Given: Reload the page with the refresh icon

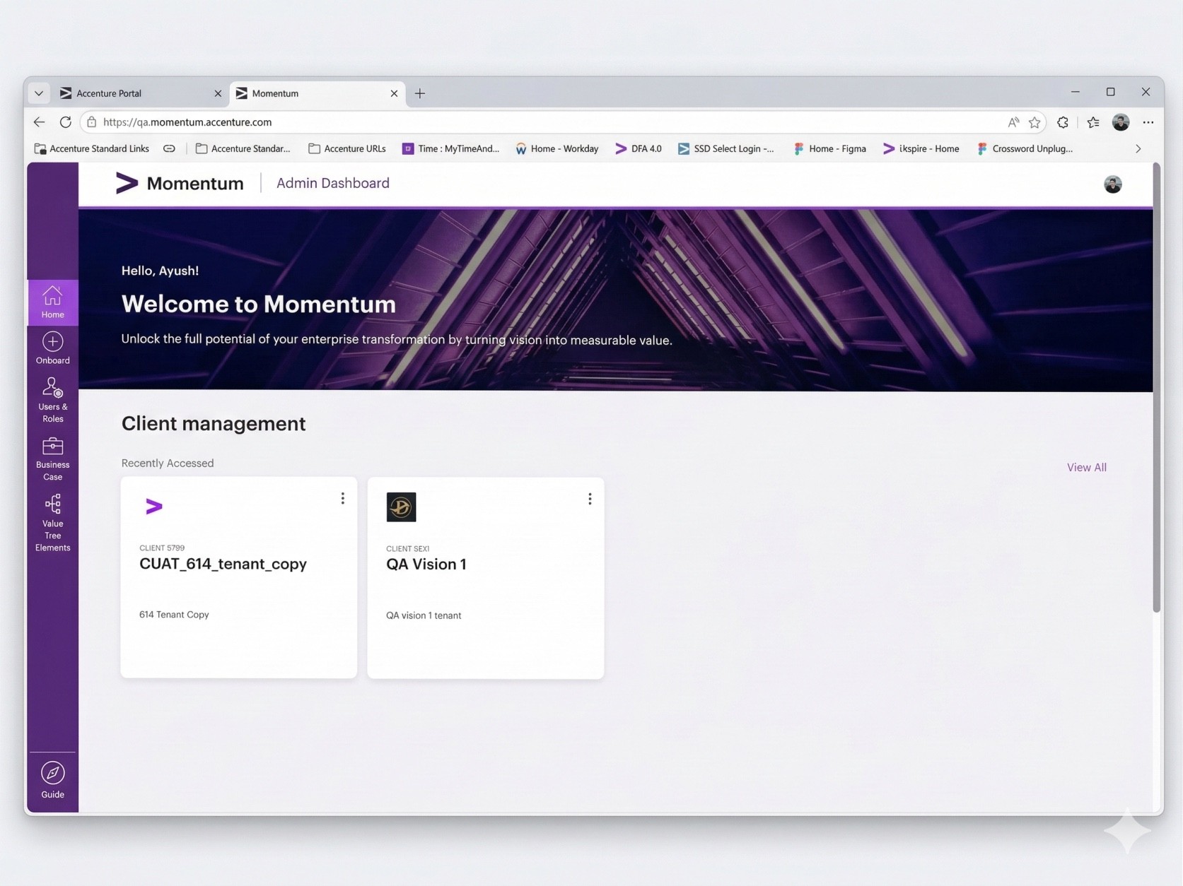Looking at the screenshot, I should [66, 122].
